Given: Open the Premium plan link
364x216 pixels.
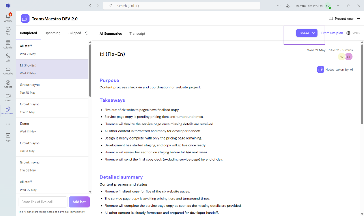Looking at the screenshot, I should tap(332, 33).
